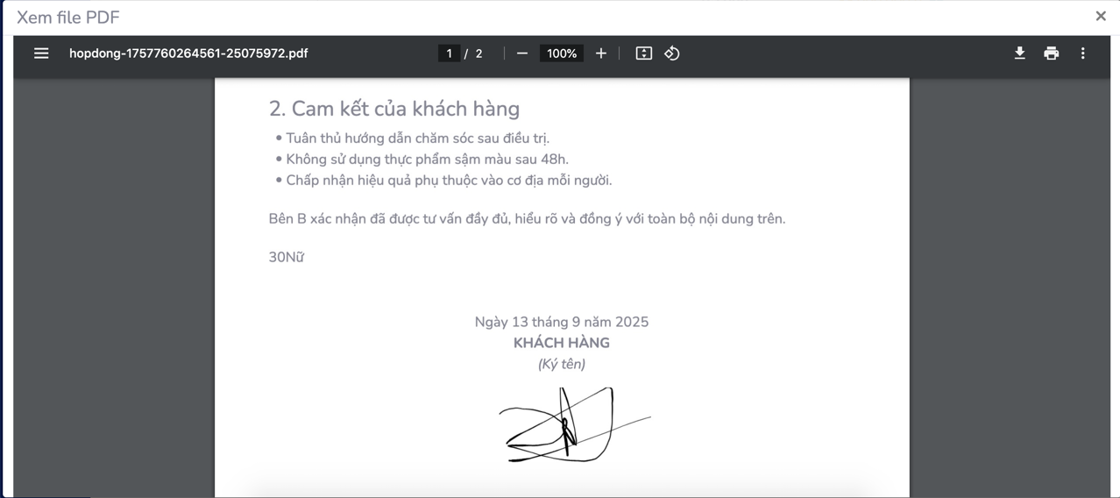Open the PDF sidebar hamburger menu
This screenshot has height=498, width=1120.
click(41, 53)
